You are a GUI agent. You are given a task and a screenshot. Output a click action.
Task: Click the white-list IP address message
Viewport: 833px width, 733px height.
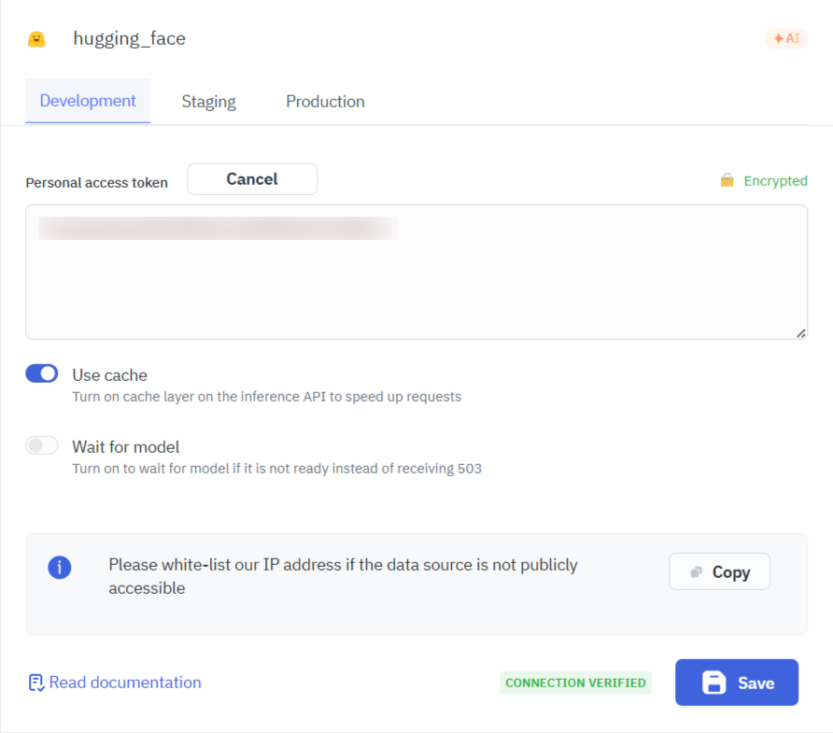coord(343,576)
